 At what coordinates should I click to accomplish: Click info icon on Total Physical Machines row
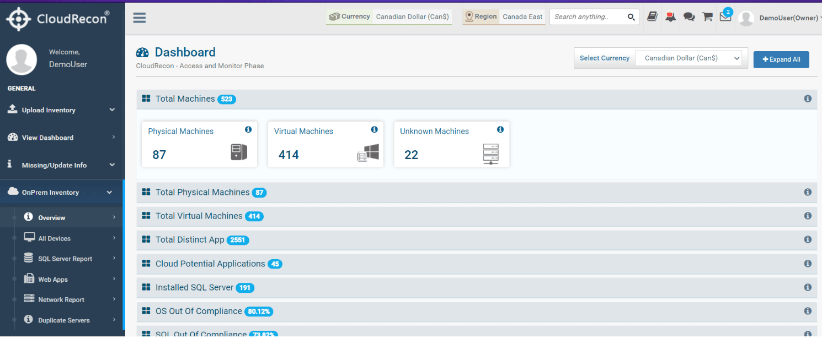808,192
